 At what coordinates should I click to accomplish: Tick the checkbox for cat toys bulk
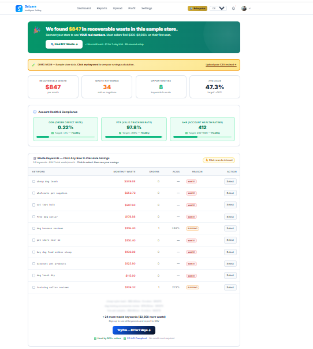33,205
